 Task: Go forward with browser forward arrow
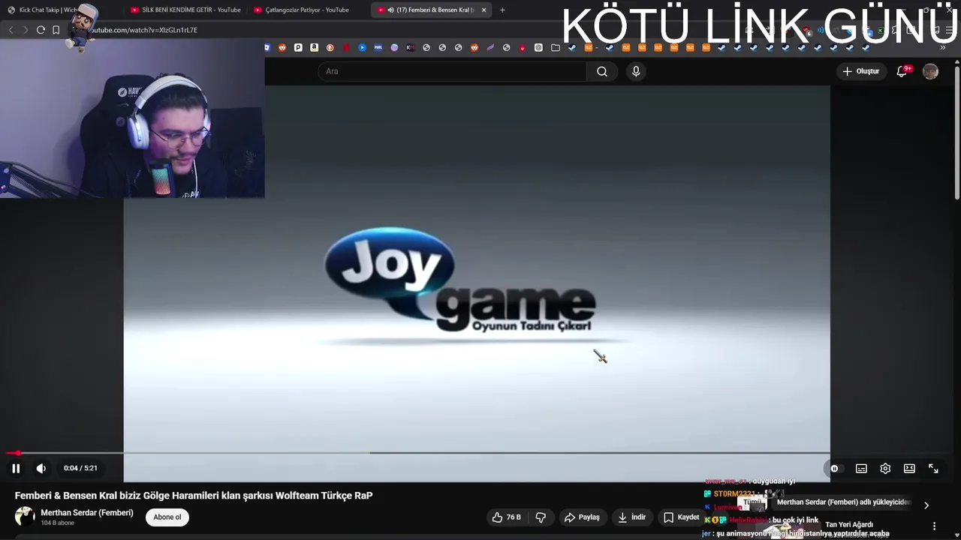coord(26,30)
